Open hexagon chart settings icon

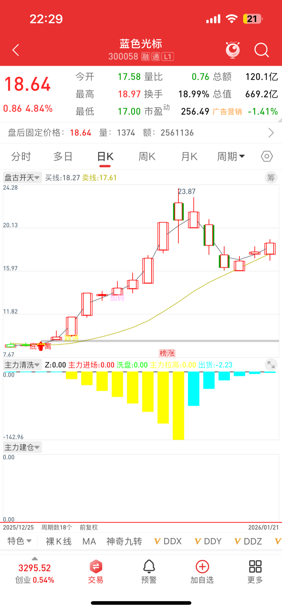click(267, 157)
